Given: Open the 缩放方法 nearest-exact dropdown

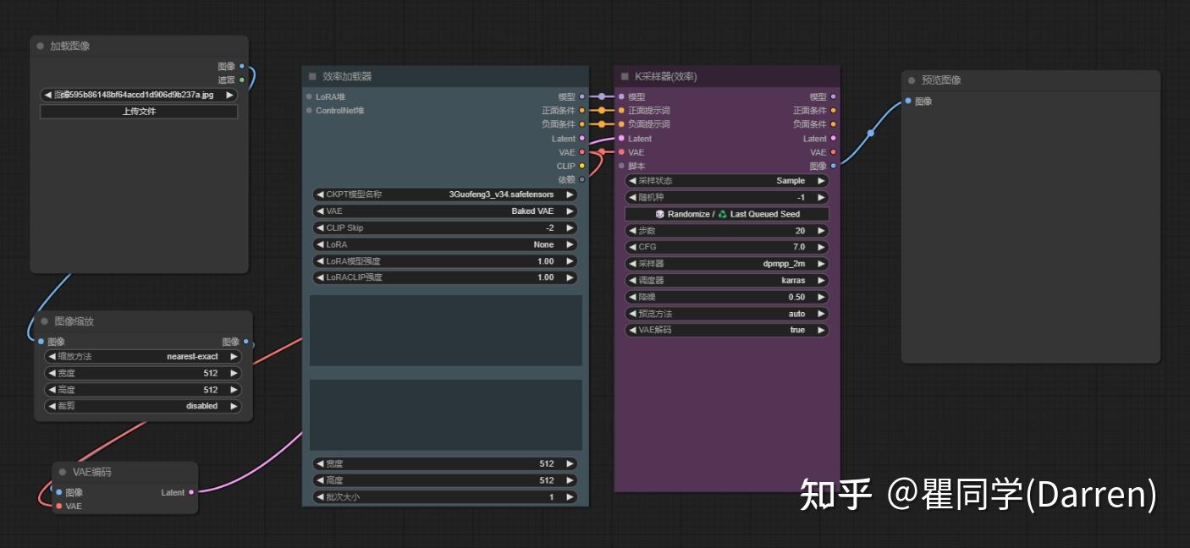Looking at the screenshot, I should pyautogui.click(x=141, y=356).
